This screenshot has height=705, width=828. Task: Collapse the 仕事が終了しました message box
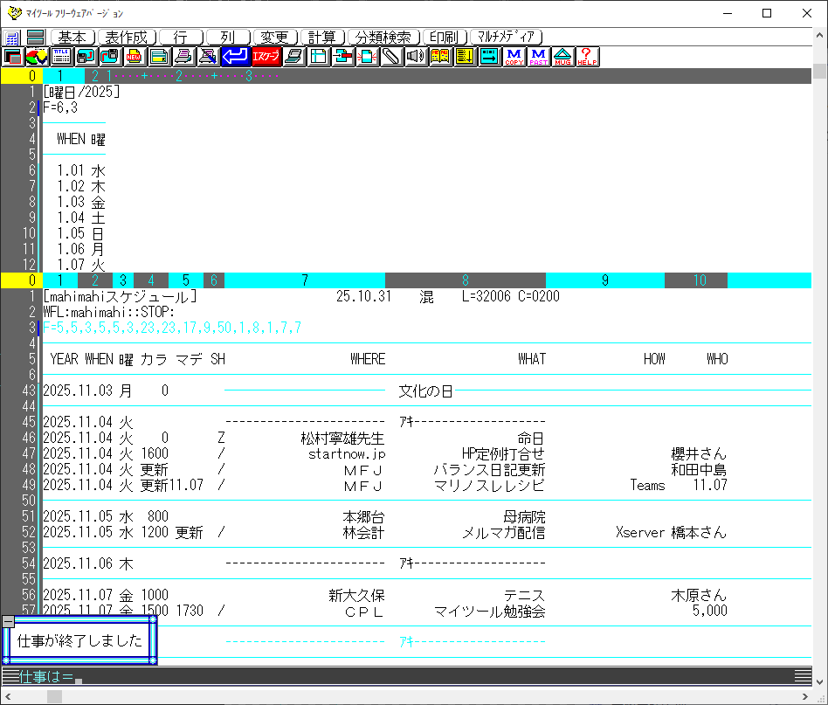pyautogui.click(x=8, y=621)
